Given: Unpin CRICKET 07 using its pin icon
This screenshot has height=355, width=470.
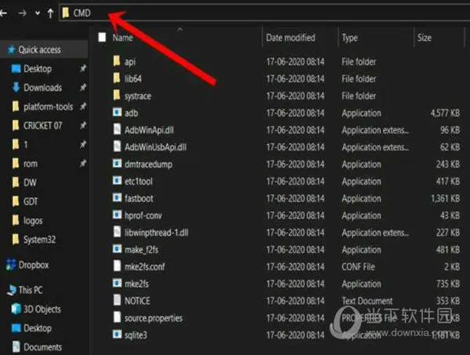Looking at the screenshot, I should pos(83,125).
